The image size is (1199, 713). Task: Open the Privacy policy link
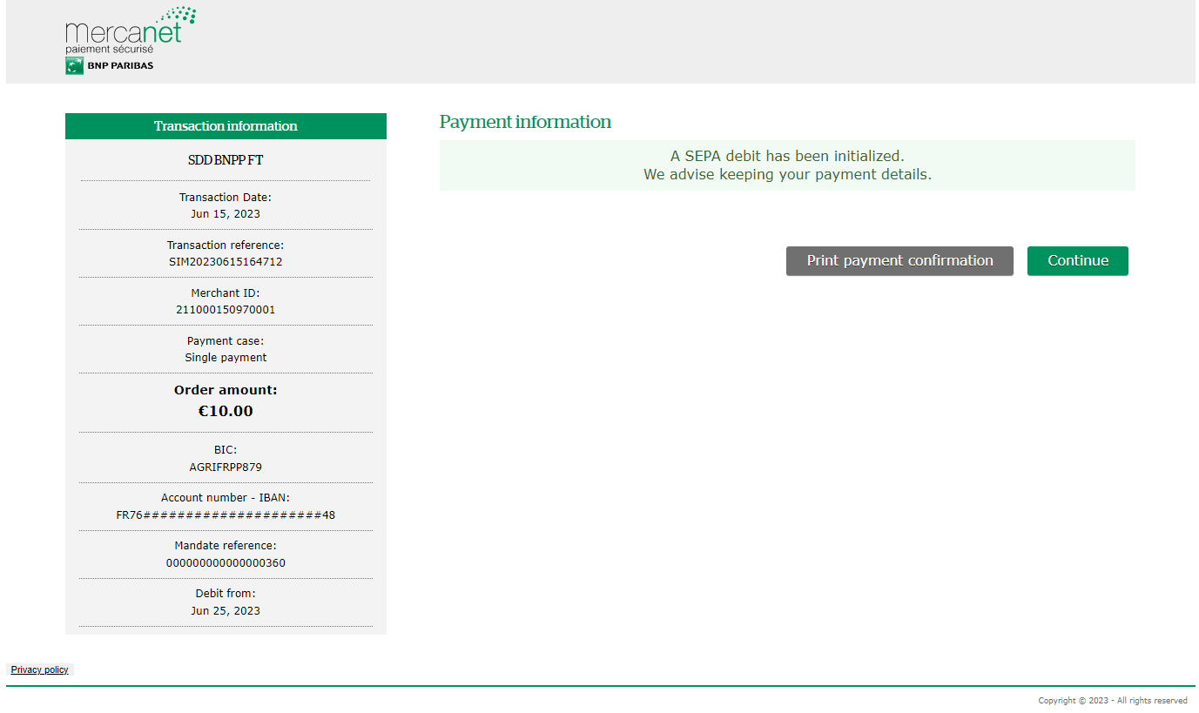(x=39, y=669)
